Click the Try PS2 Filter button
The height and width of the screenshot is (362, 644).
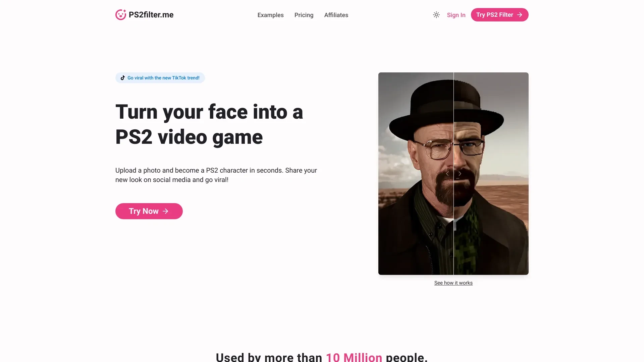(x=499, y=15)
